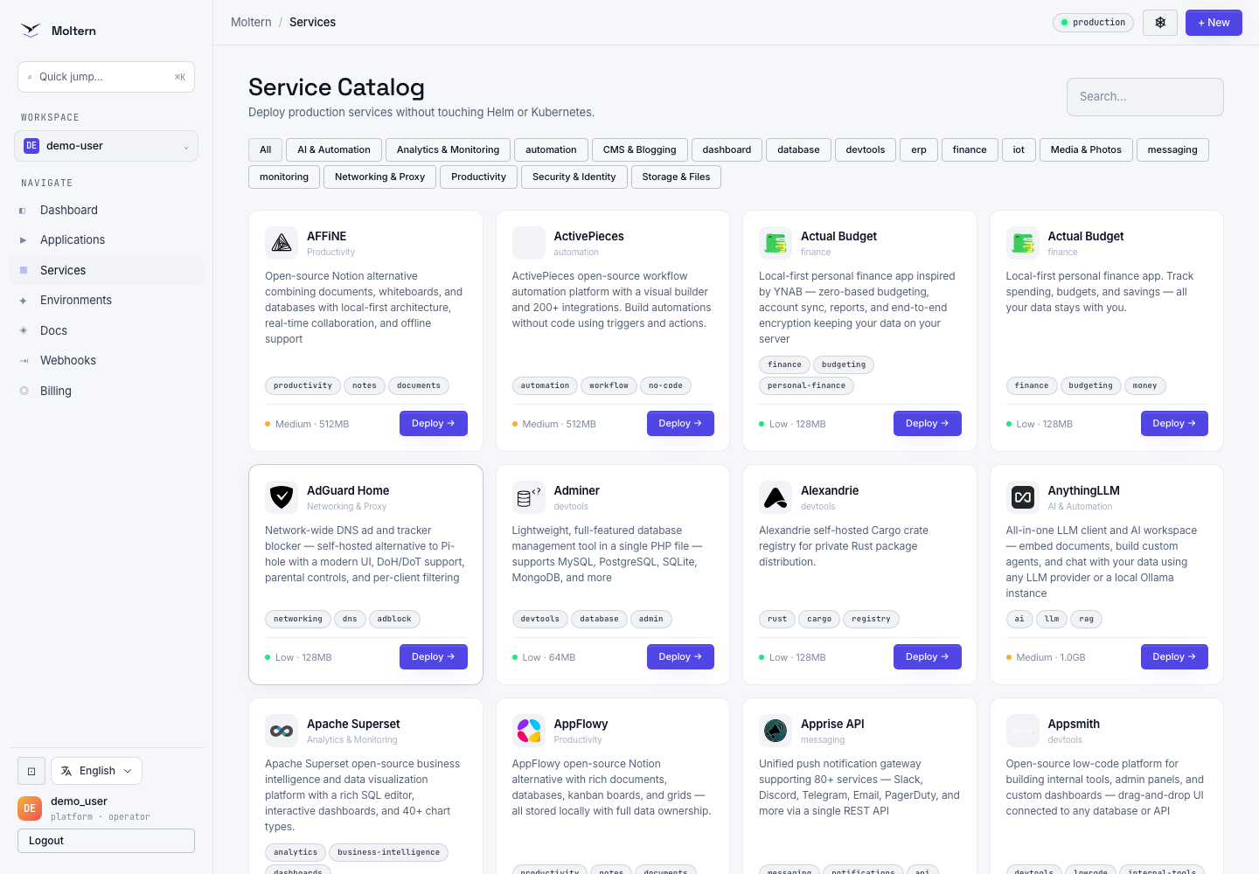This screenshot has width=1259, height=874.
Task: Click the Medium · 1.0GB resource label
Action: point(1046,658)
